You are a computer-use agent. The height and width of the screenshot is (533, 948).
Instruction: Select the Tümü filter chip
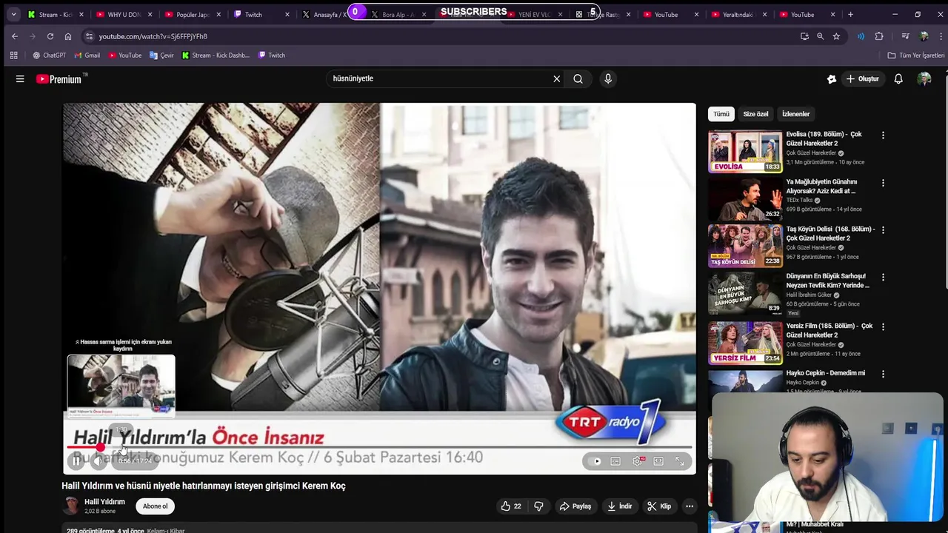(x=721, y=114)
